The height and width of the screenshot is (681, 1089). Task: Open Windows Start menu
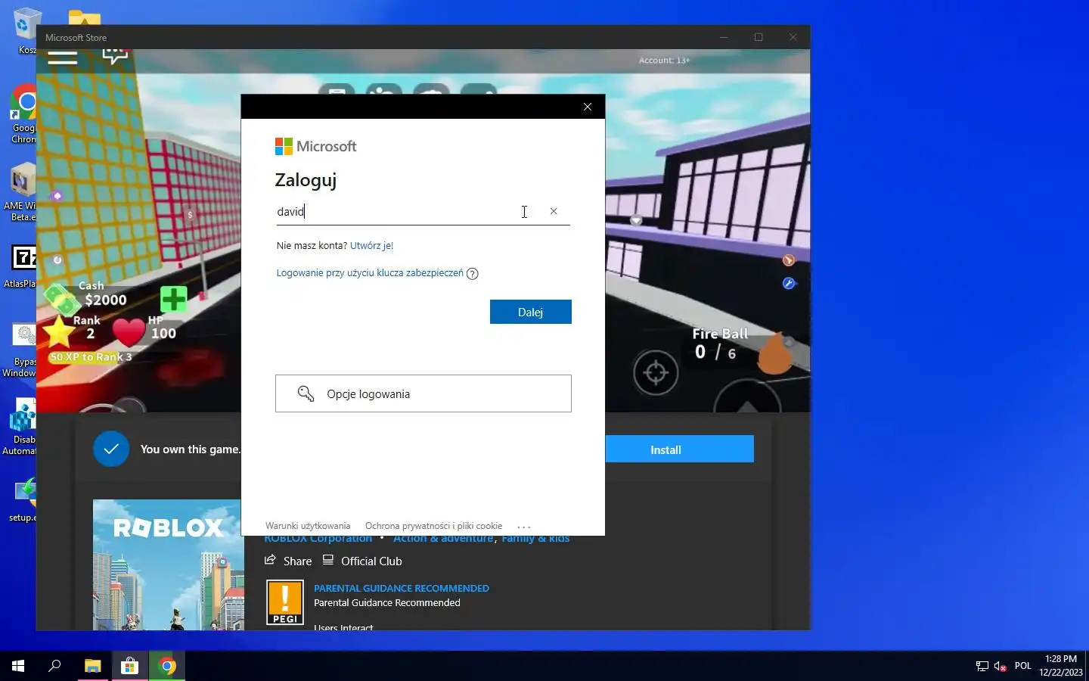pyautogui.click(x=18, y=666)
